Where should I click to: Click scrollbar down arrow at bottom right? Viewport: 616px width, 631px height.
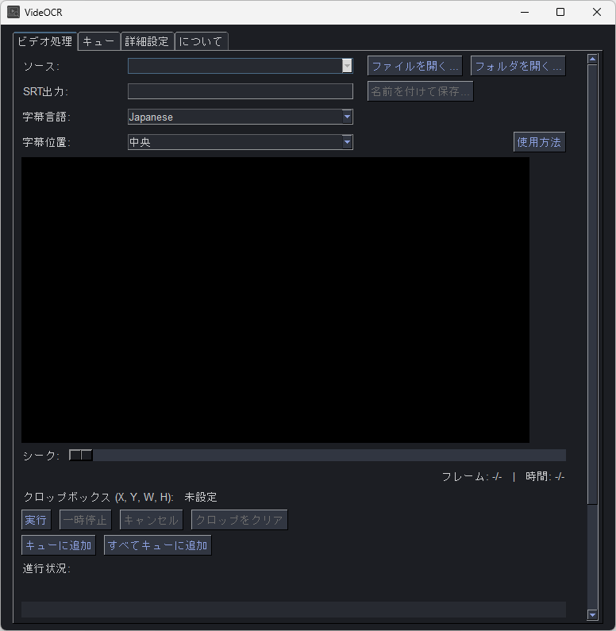592,614
